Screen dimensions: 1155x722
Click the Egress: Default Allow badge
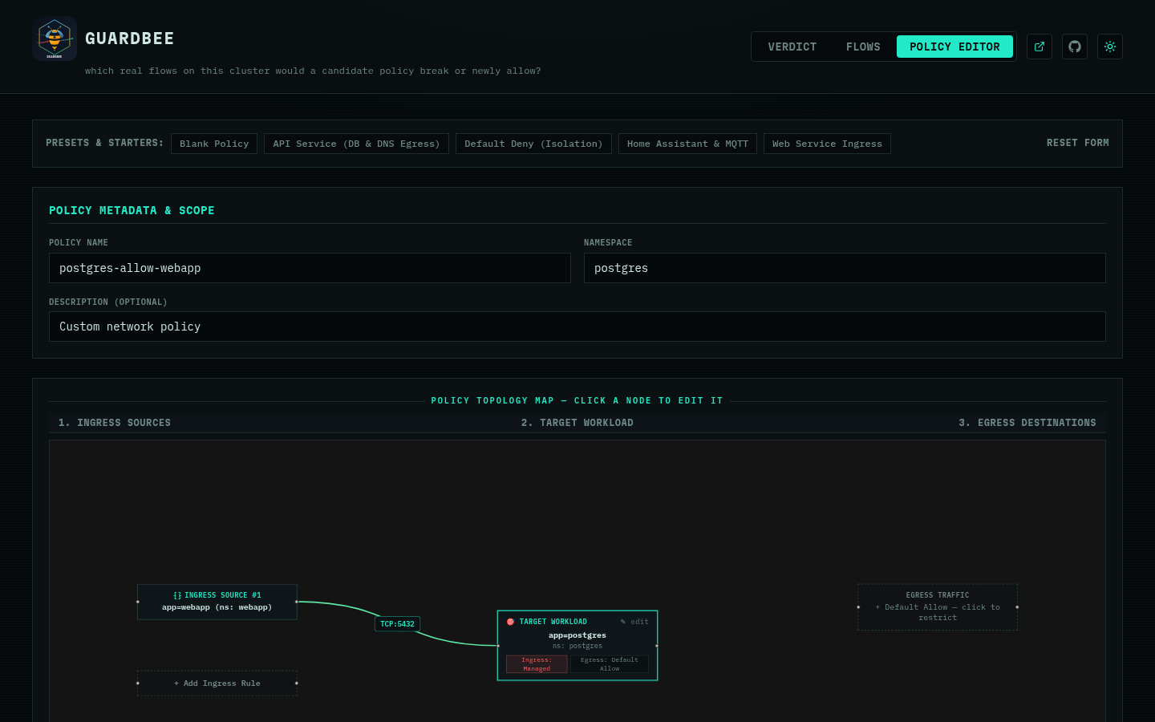tap(610, 664)
